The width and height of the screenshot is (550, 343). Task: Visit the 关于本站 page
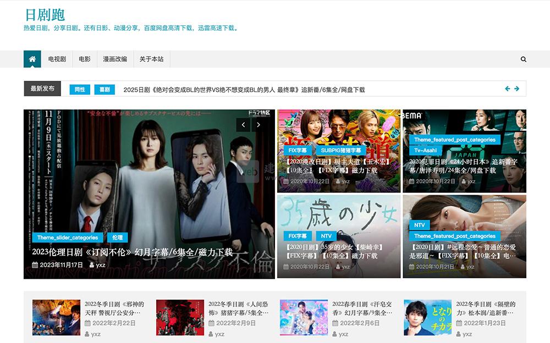[151, 59]
